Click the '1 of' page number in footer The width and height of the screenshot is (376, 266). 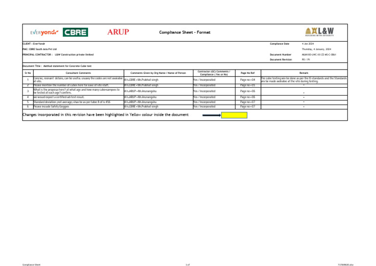click(x=188, y=265)
